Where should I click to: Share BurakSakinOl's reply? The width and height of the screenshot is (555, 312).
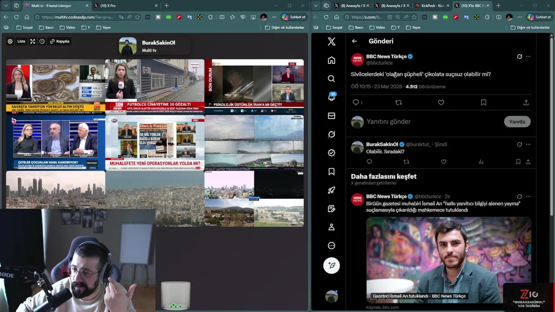point(528,162)
